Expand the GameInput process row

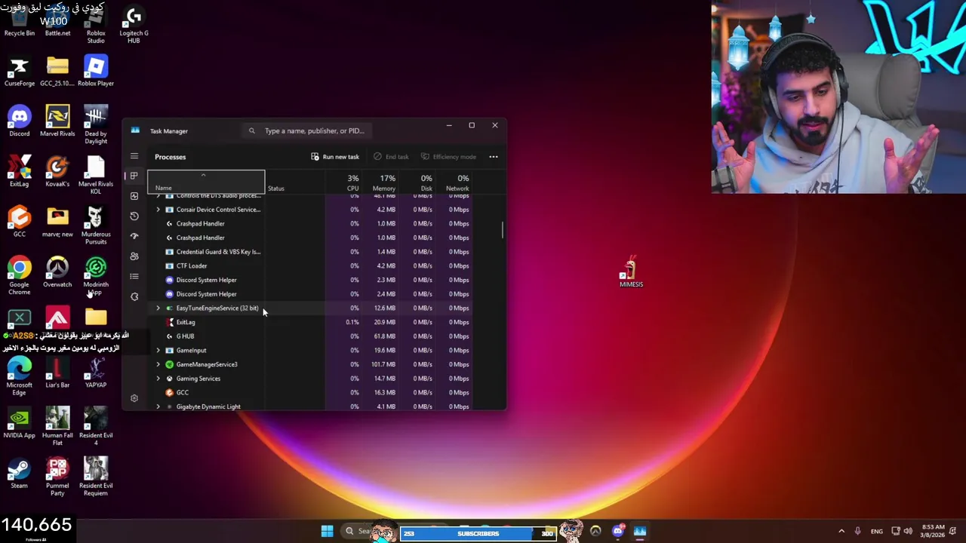tap(158, 351)
